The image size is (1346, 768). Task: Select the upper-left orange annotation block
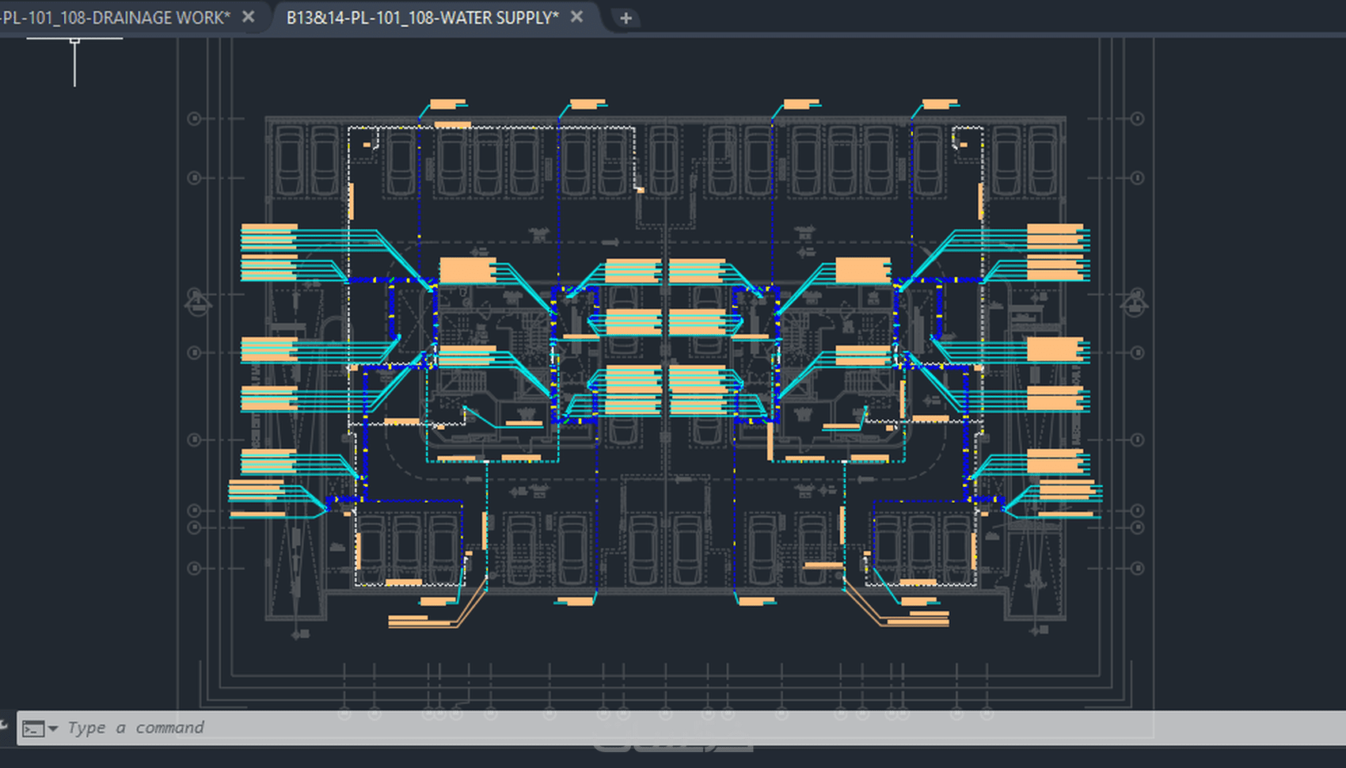click(269, 253)
